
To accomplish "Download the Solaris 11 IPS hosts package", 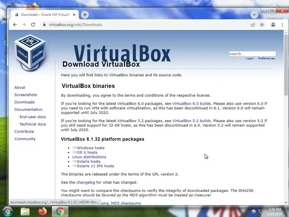I will point(95,166).
